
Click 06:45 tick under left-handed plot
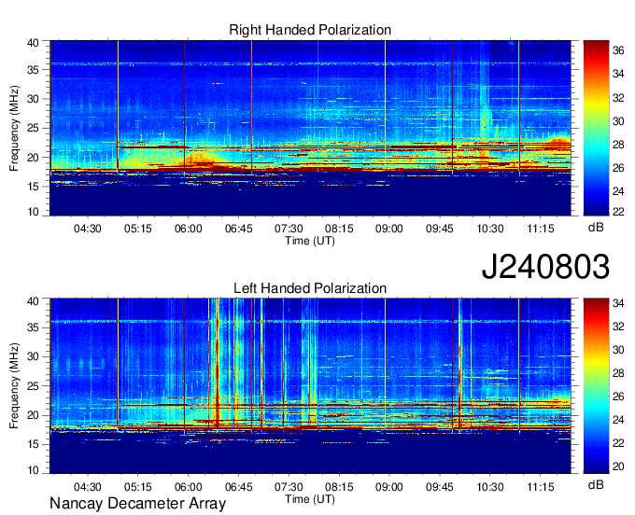238,486
